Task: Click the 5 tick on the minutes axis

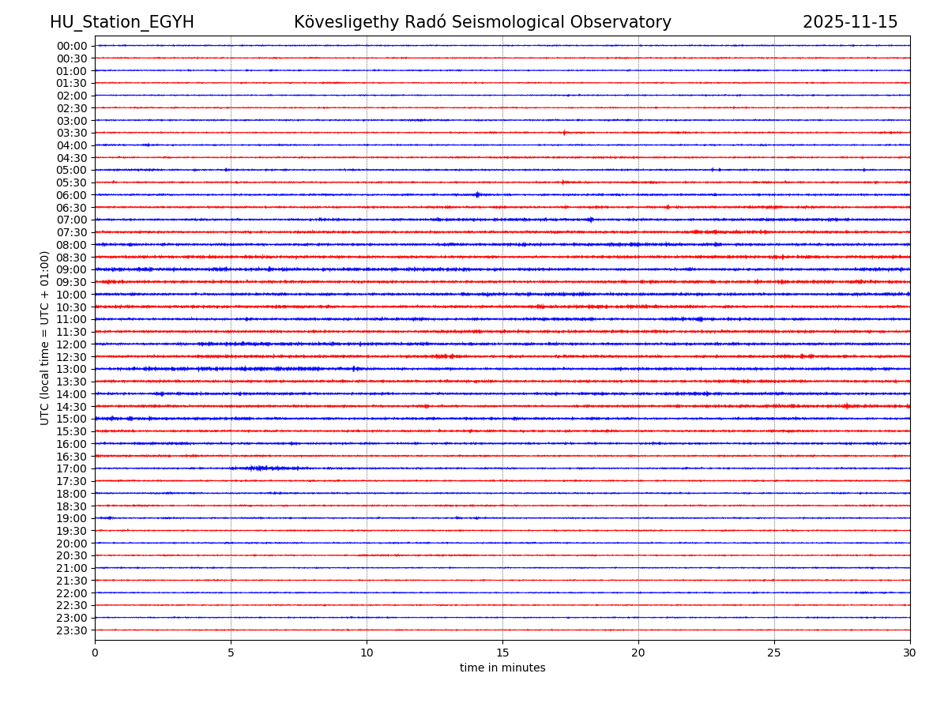Action: click(231, 653)
